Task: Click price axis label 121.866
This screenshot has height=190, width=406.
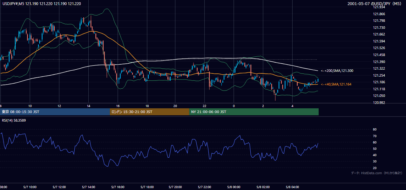Action: point(378,14)
